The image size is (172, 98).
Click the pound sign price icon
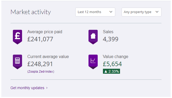17,37
